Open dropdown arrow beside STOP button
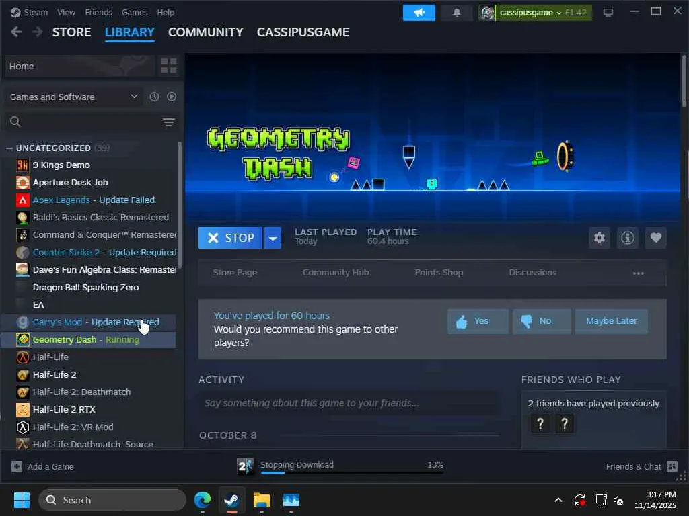Screen dimensions: 689x516 [x=273, y=238]
